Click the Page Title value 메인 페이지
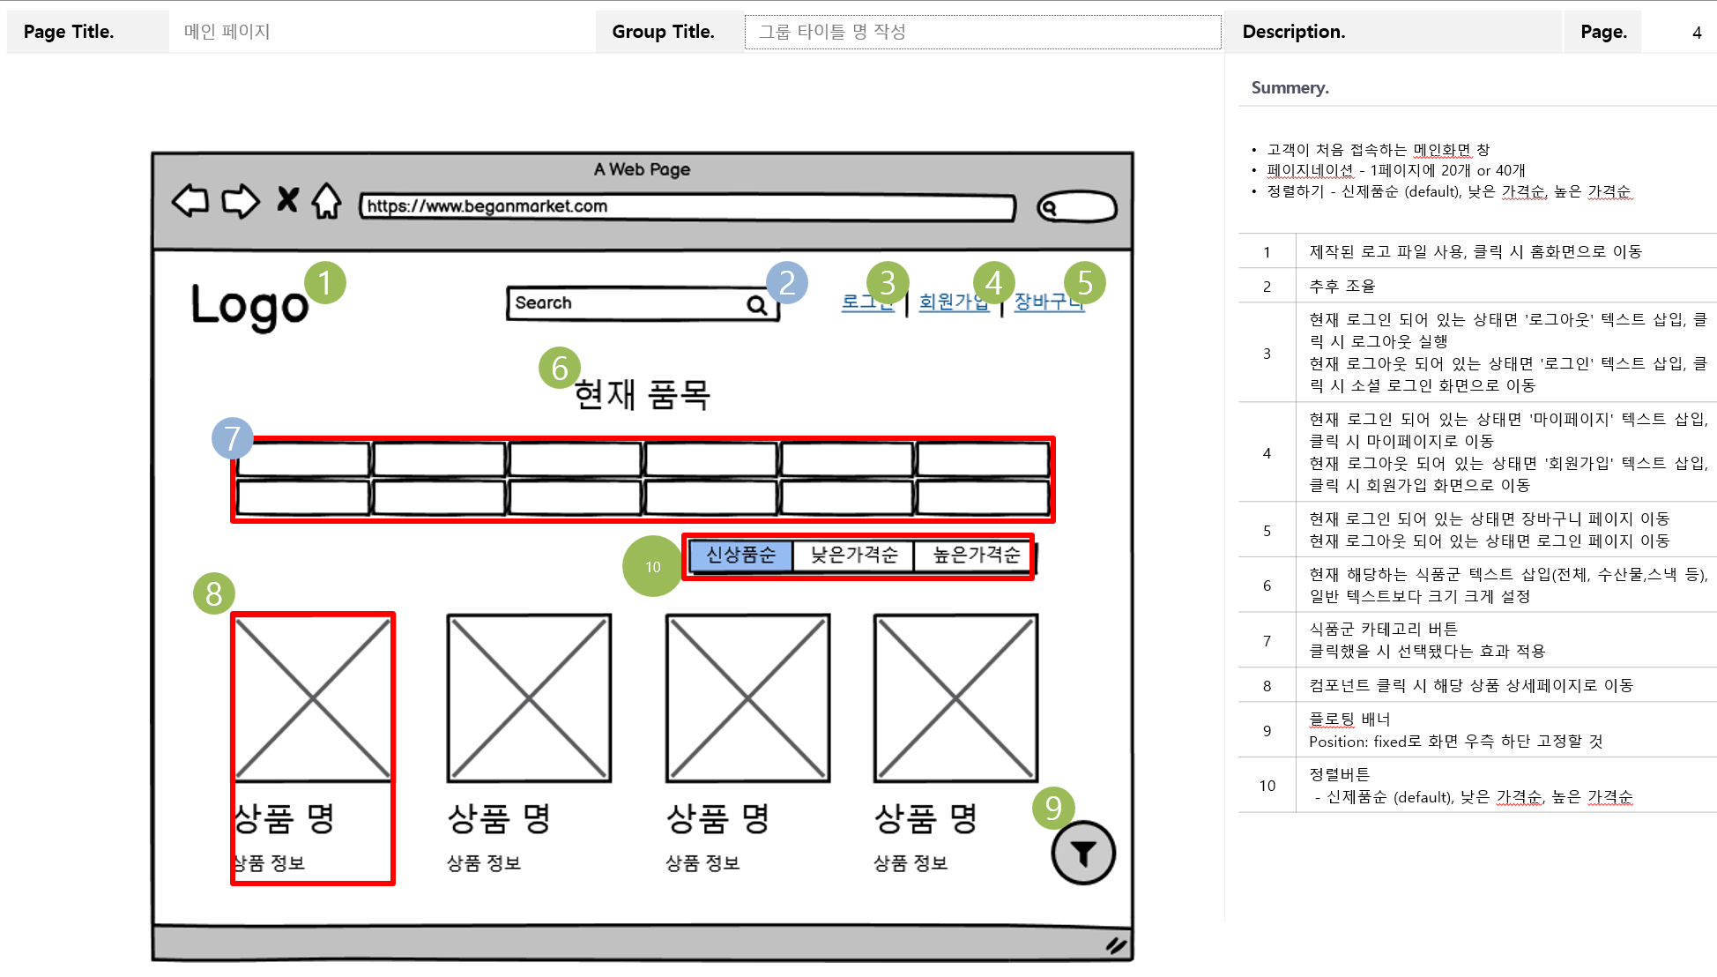The image size is (1717, 977). tap(227, 32)
